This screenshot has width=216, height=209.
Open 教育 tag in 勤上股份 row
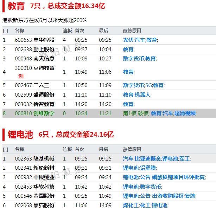[128, 50]
